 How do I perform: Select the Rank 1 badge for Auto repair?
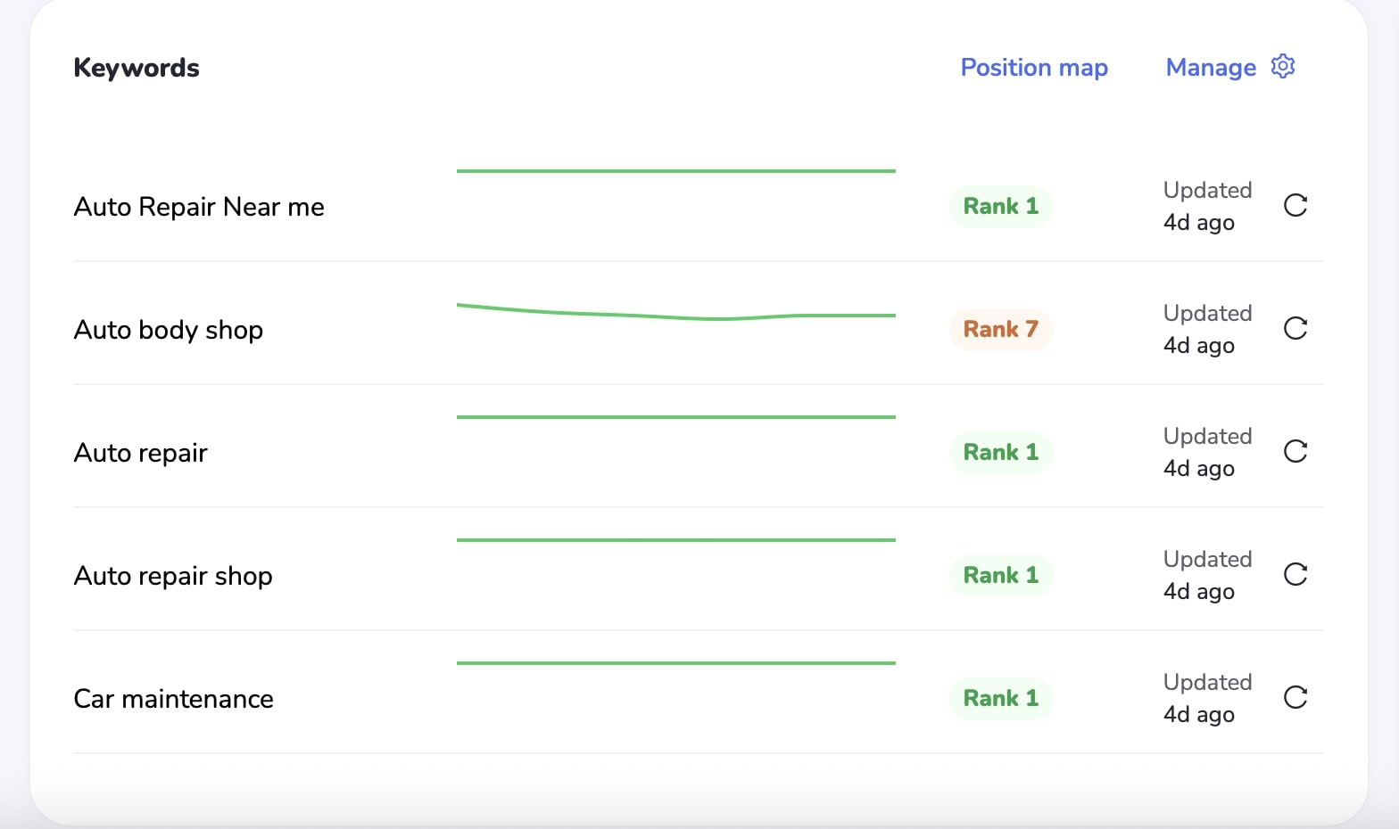click(1000, 452)
